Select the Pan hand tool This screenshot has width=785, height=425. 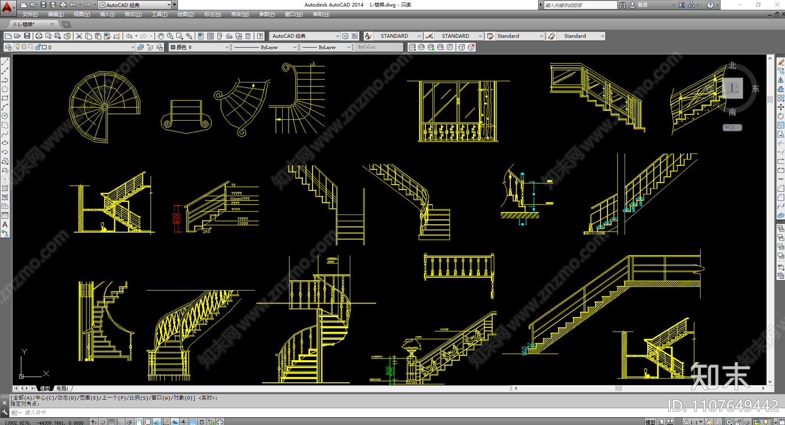tap(160, 36)
